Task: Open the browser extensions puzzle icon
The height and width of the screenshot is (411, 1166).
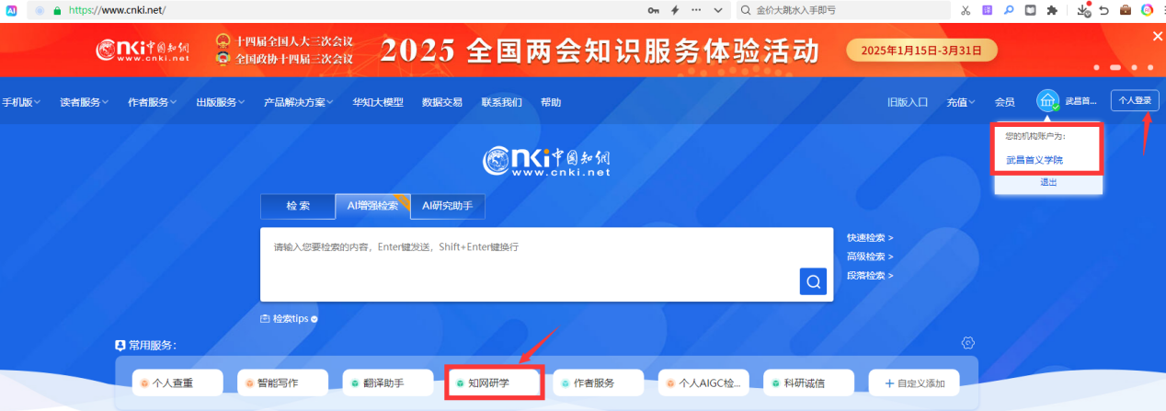Action: coord(1052,10)
